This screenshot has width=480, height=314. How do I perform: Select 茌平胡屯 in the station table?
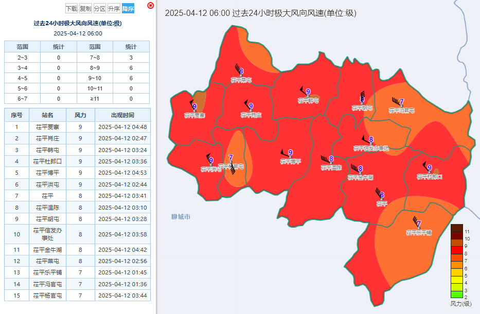[47, 219]
